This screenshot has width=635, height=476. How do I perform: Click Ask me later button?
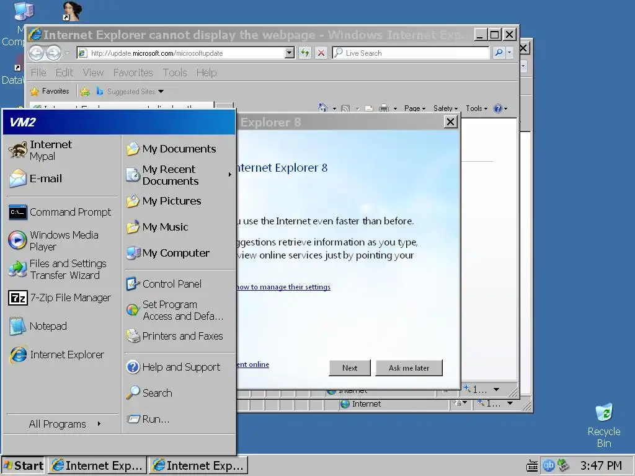tap(409, 368)
